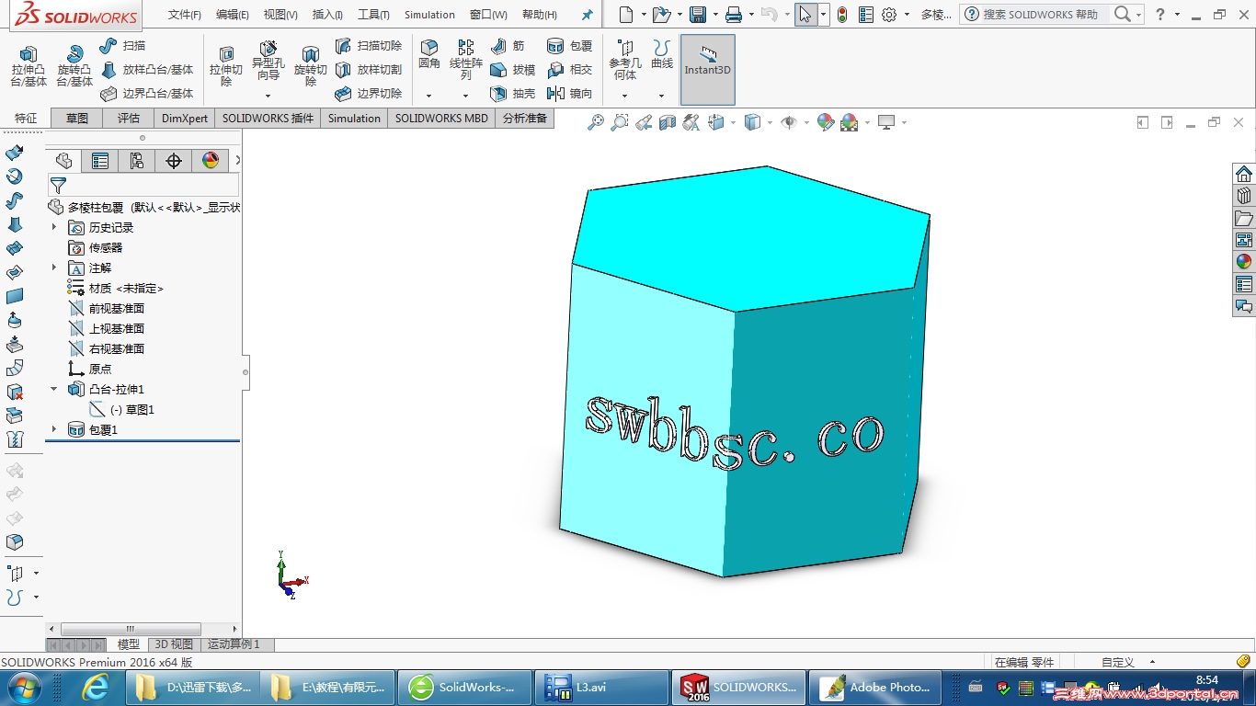
Task: Select 草图1 in the feature tree
Action: coord(122,409)
